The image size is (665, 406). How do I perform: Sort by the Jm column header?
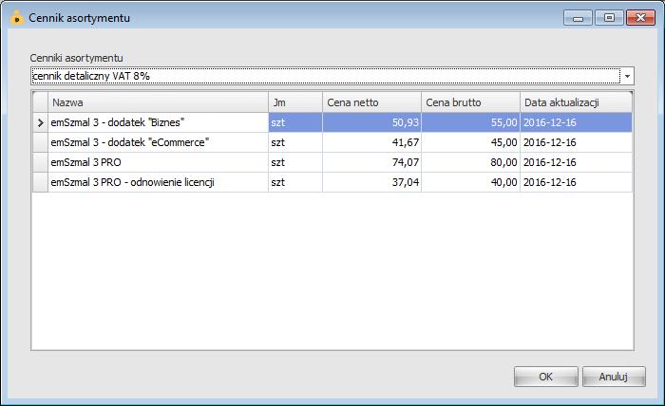pos(295,102)
